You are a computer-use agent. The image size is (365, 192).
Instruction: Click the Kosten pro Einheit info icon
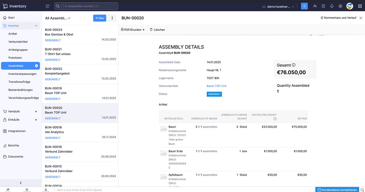pos(275,119)
